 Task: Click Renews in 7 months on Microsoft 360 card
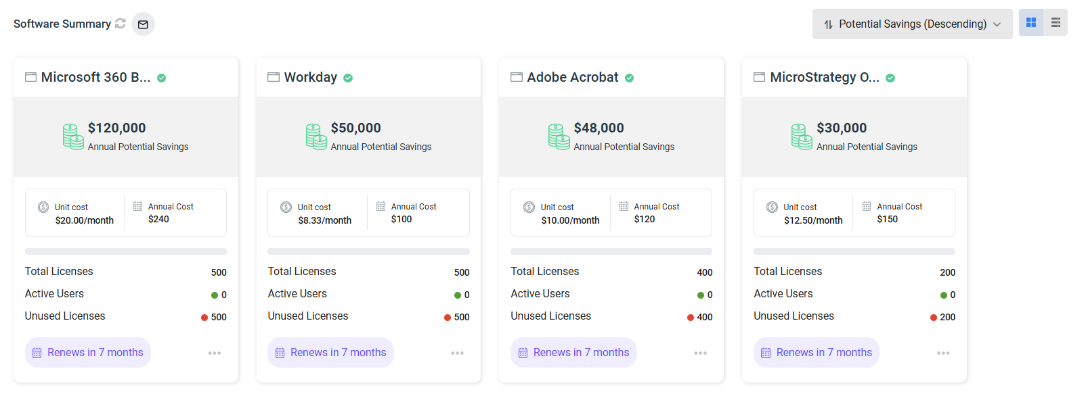pos(88,352)
